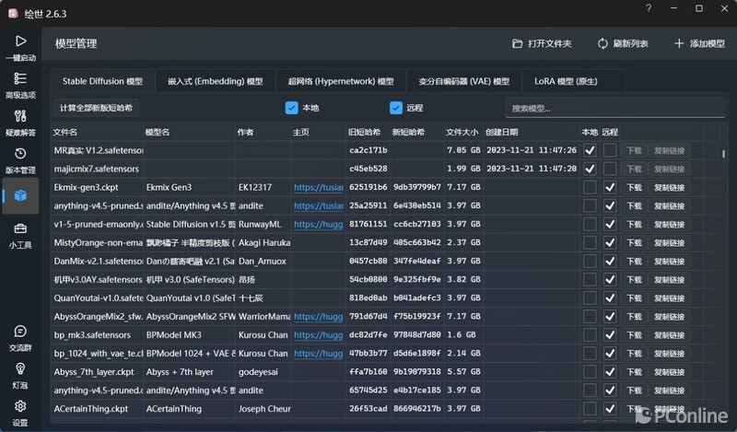The height and width of the screenshot is (432, 737).
Task: Click 刷新列表 refresh list button
Action: tap(623, 43)
